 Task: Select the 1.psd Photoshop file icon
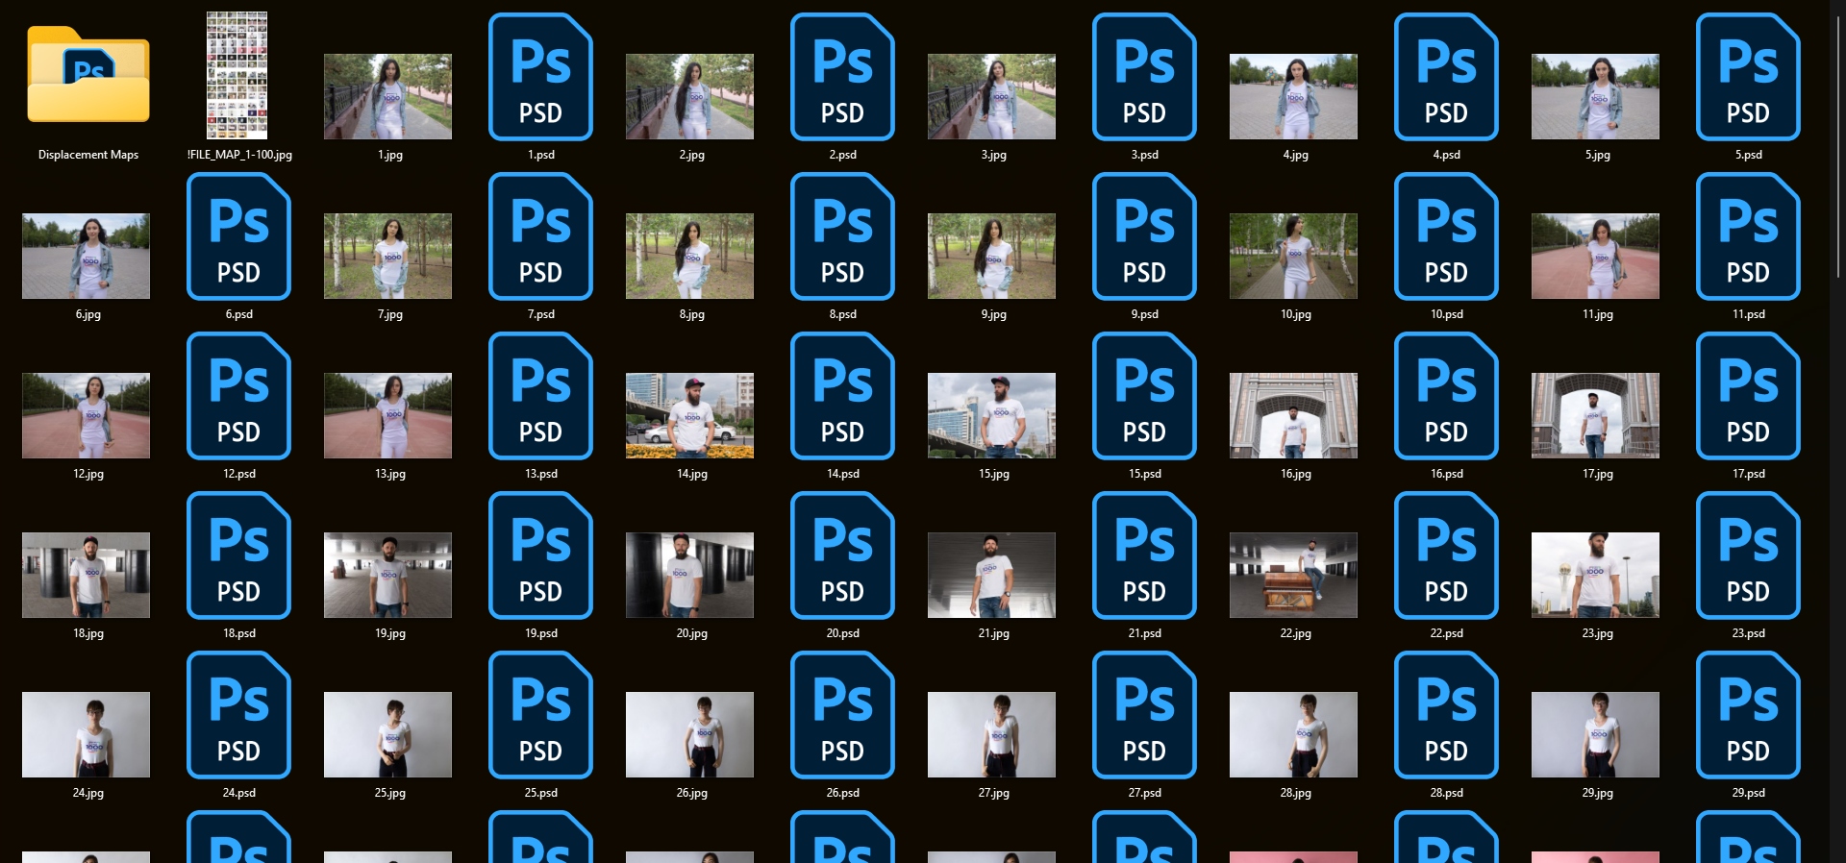[540, 77]
